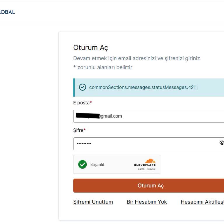
Task: Click the commonSections status message text
Action: [x=143, y=87]
